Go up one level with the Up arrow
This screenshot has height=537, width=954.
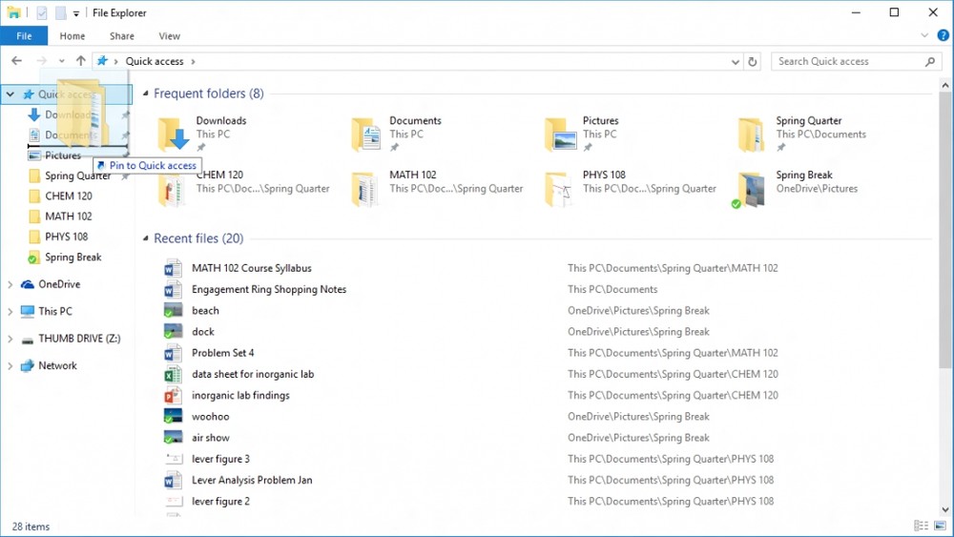[81, 61]
